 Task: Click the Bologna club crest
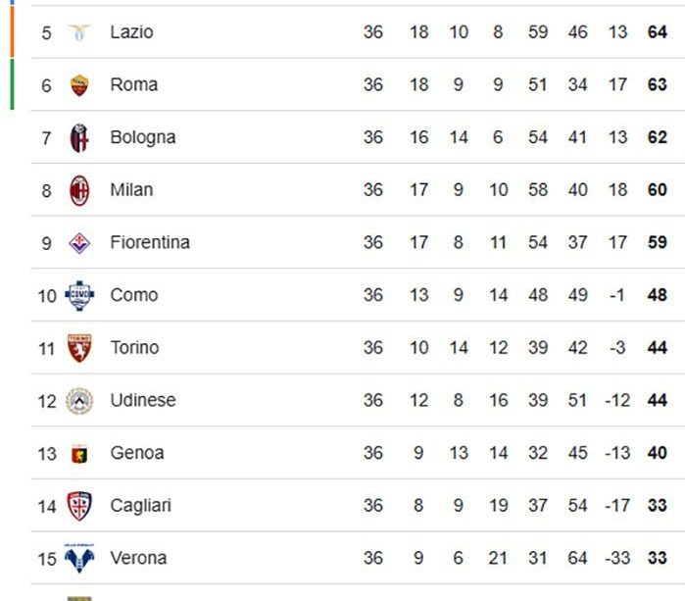79,137
